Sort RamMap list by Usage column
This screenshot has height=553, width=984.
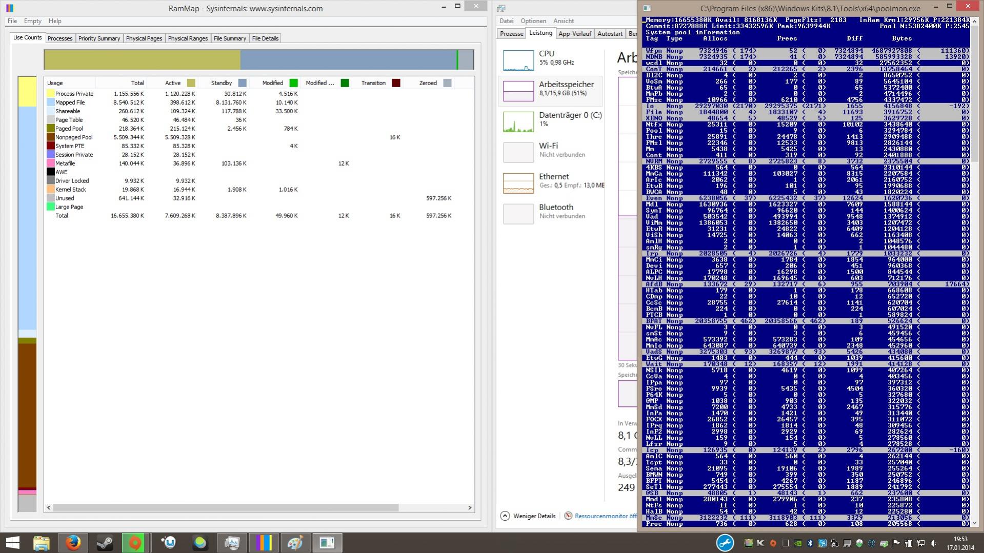(70, 83)
